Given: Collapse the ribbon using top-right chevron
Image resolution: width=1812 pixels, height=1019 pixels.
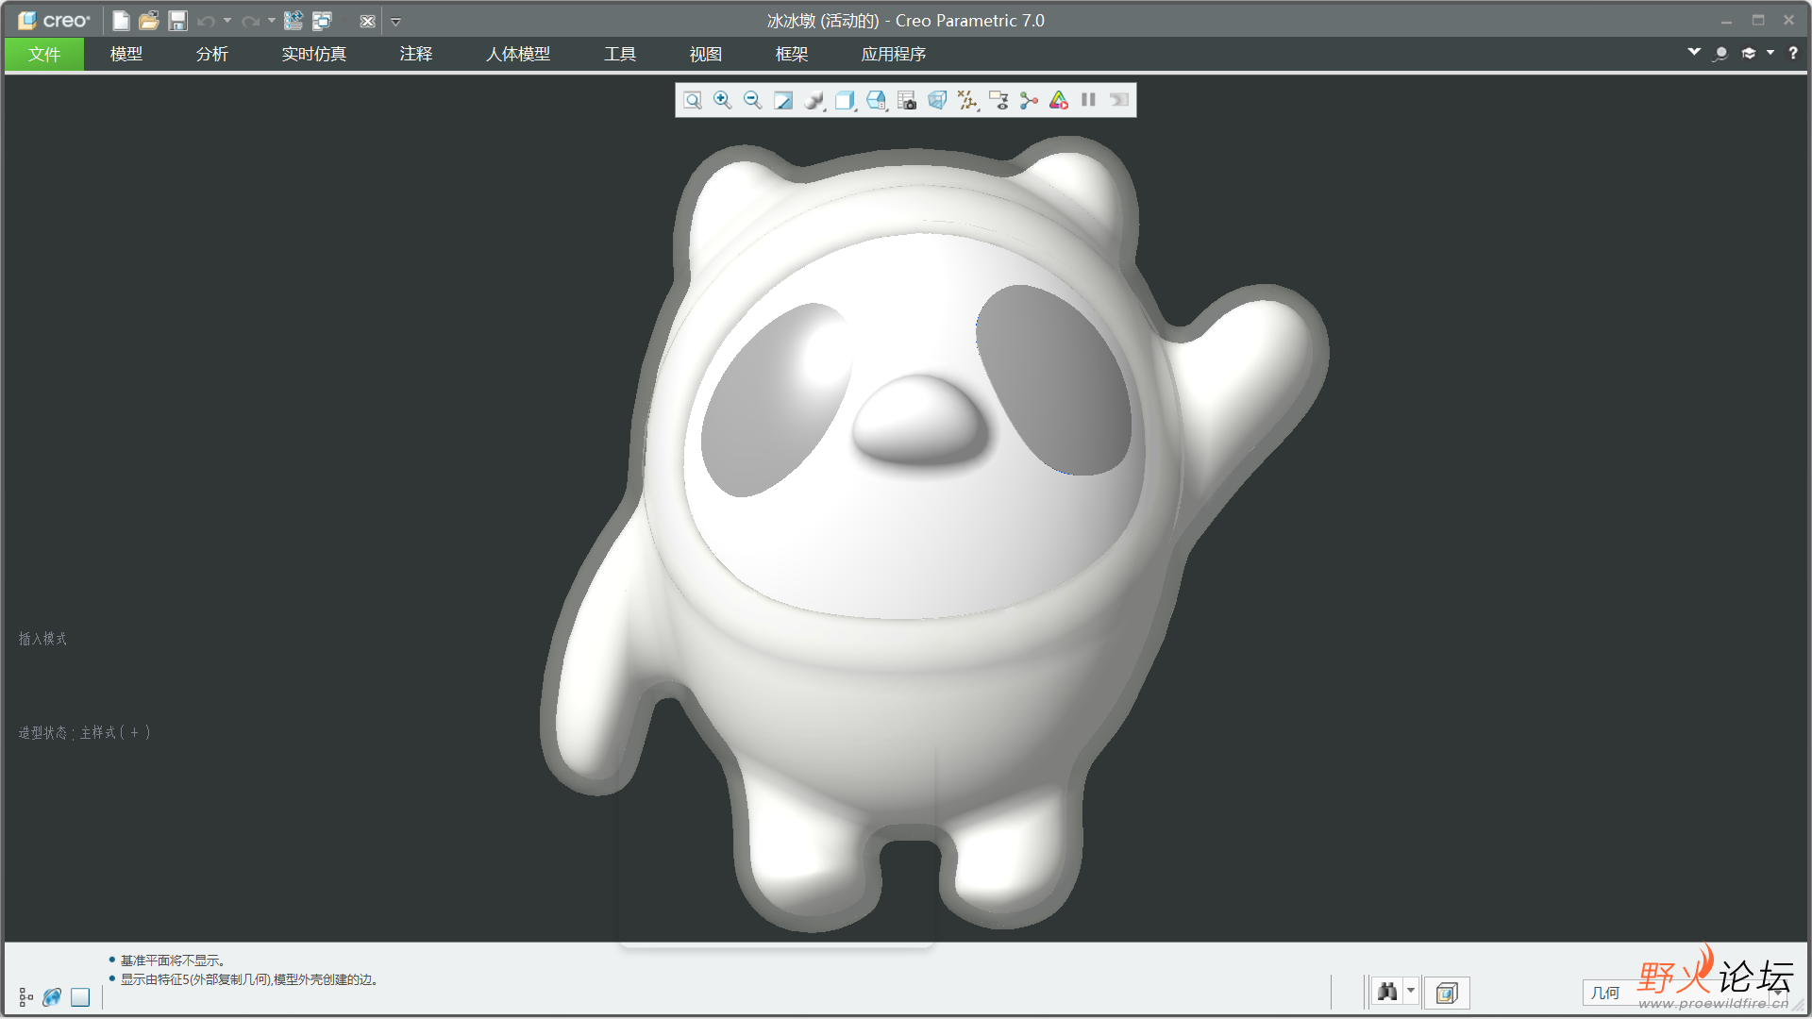Looking at the screenshot, I should coord(1694,53).
